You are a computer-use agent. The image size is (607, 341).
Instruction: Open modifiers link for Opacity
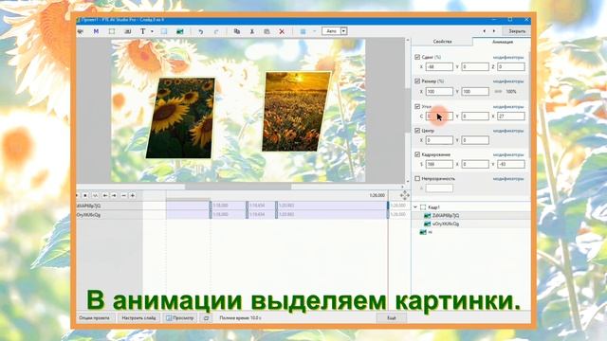pyautogui.click(x=508, y=179)
